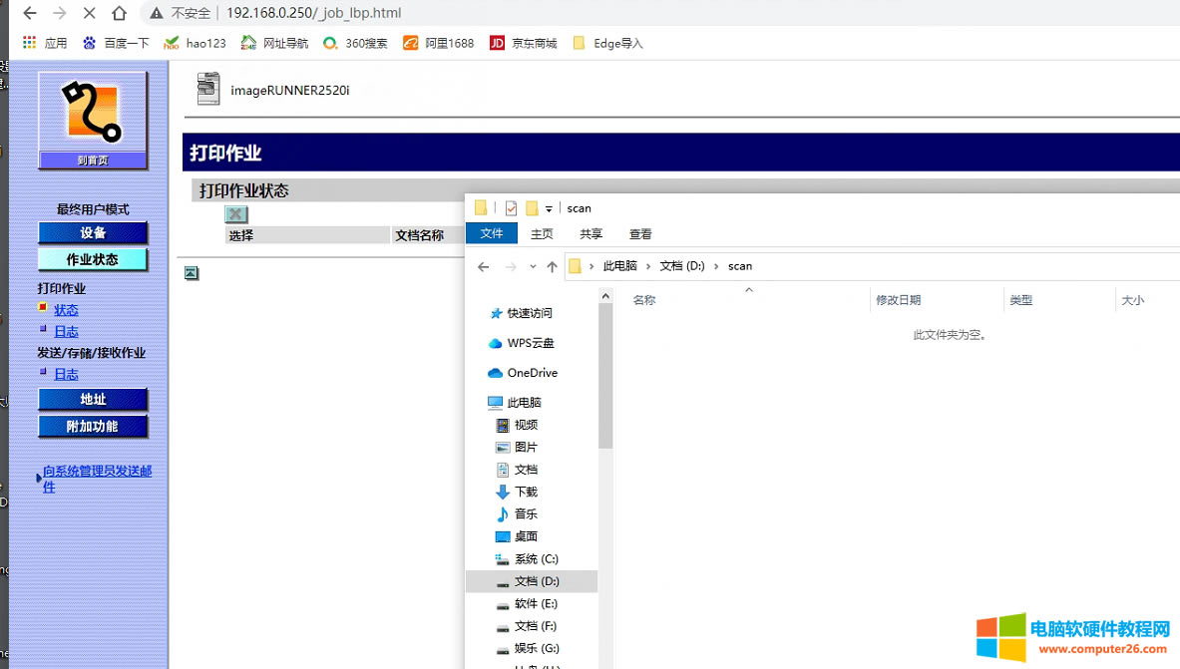
Task: Open the recent locations dropdown arrow
Action: click(533, 266)
